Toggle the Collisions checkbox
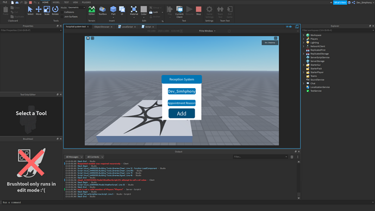Image resolution: width=375 pixels, height=211 pixels. click(x=62, y=12)
